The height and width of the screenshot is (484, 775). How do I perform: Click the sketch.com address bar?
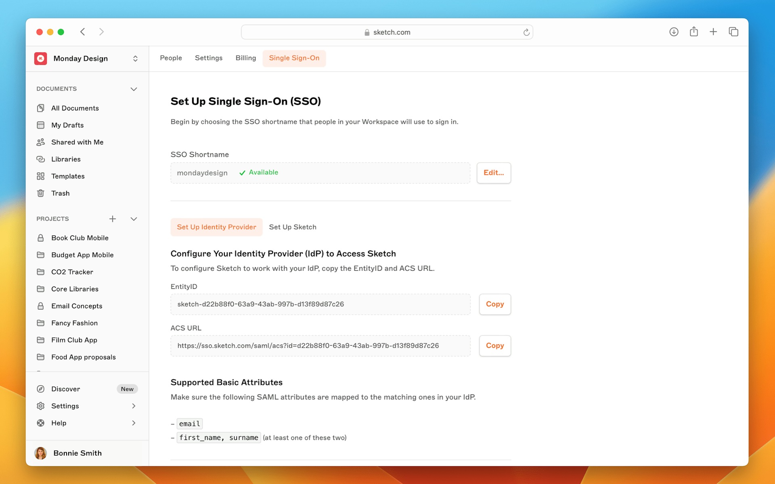387,32
